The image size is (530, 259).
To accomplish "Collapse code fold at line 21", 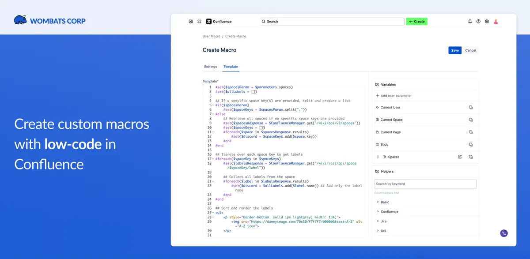I will pyautogui.click(x=213, y=181).
